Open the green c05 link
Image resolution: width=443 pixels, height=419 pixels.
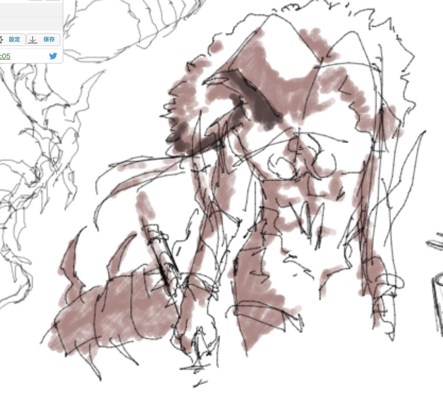[5, 56]
